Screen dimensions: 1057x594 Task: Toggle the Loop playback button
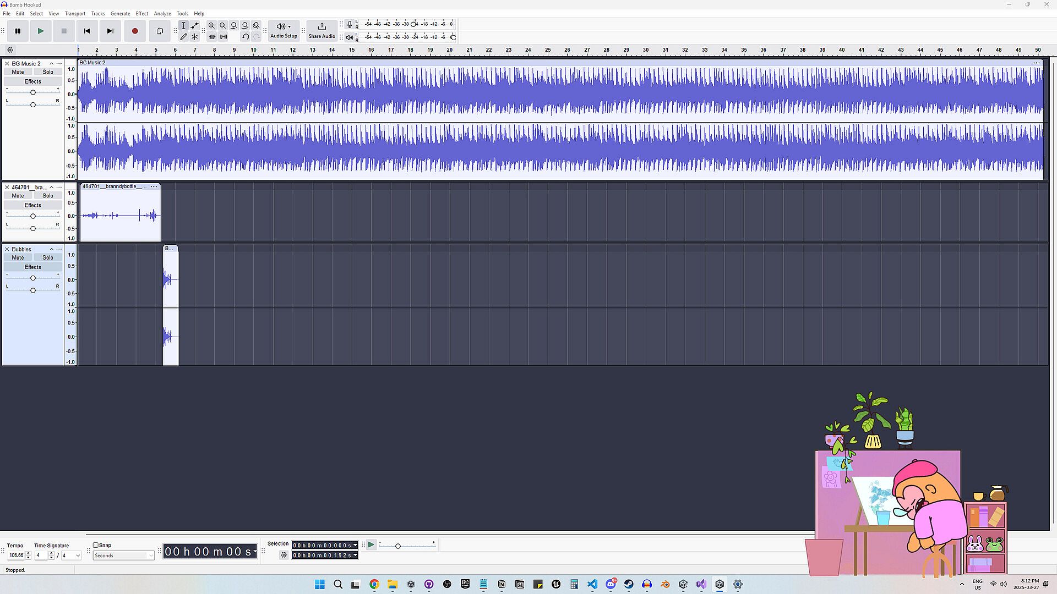pos(160,31)
